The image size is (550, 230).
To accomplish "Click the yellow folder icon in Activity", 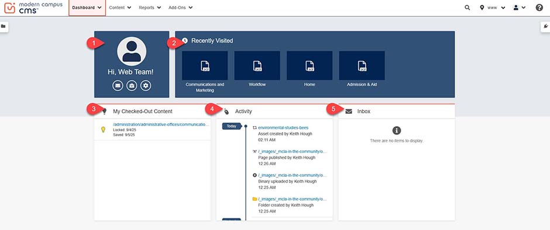I will [255, 199].
